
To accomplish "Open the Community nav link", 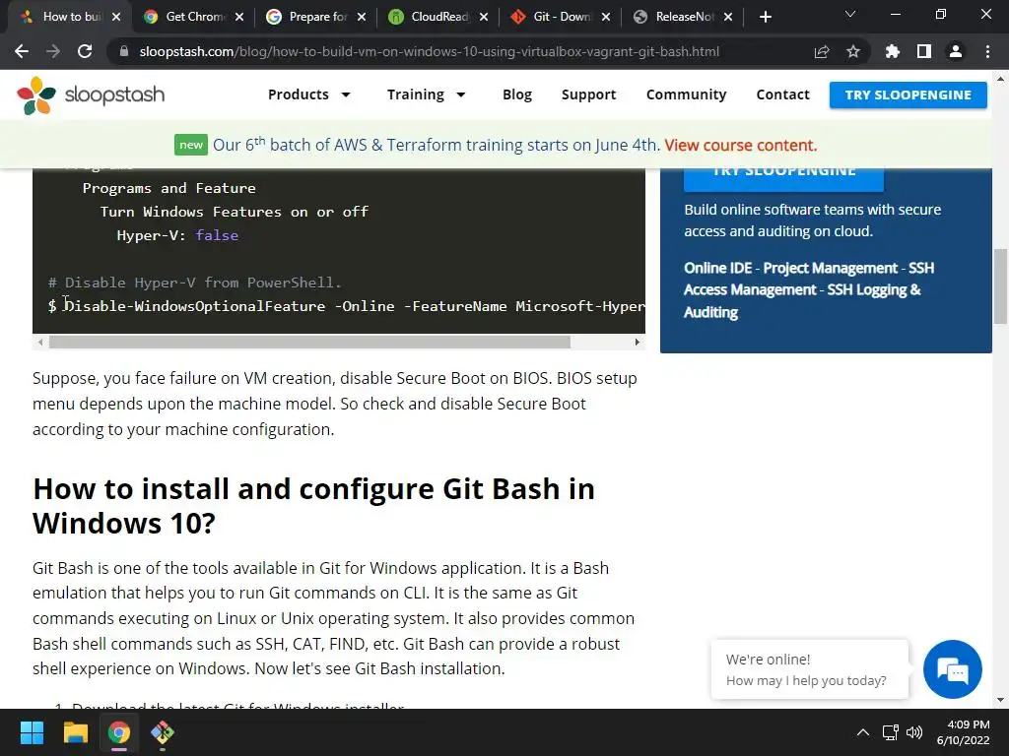I will point(686,94).
